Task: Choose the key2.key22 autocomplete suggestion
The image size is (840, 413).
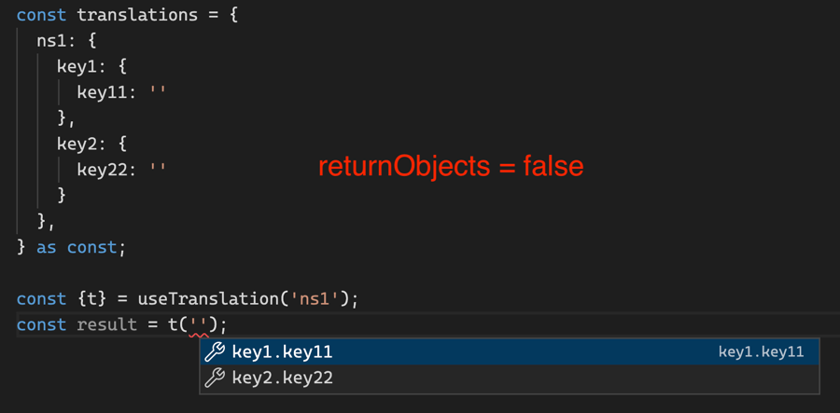Action: click(x=283, y=379)
